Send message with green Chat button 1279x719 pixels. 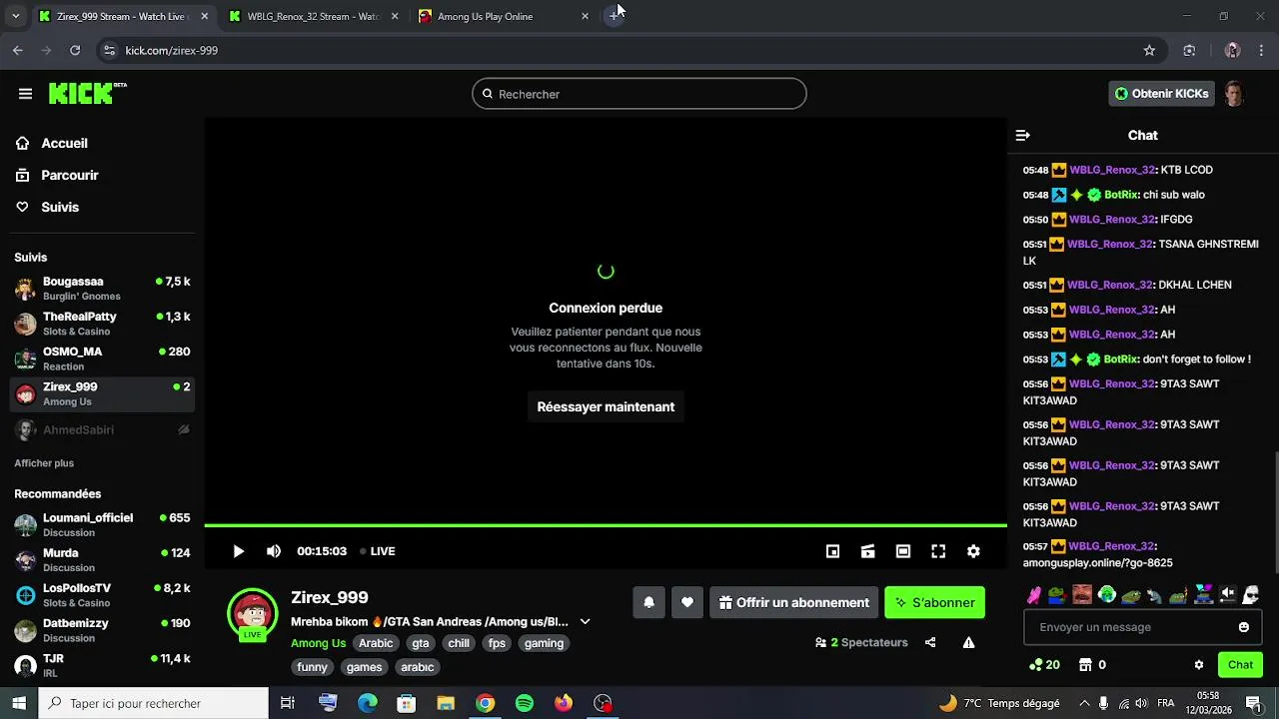pyautogui.click(x=1240, y=665)
